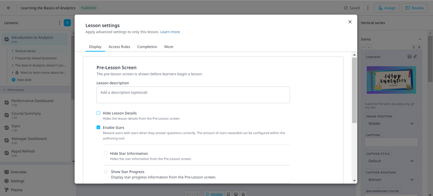Select the Mobile preview button

tap(214, 194)
